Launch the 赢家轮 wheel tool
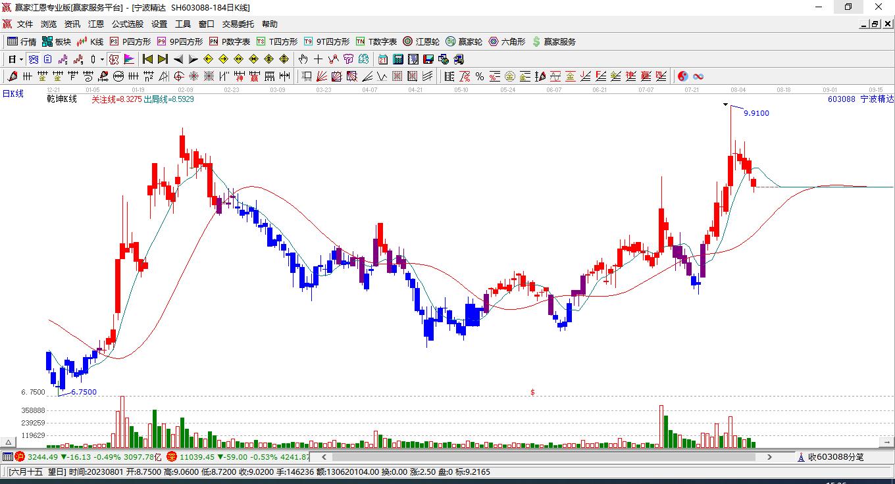Viewport: 895px width, 484px height. tap(464, 41)
